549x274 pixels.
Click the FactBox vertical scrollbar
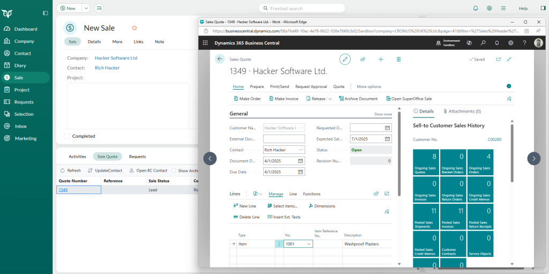pos(512,152)
